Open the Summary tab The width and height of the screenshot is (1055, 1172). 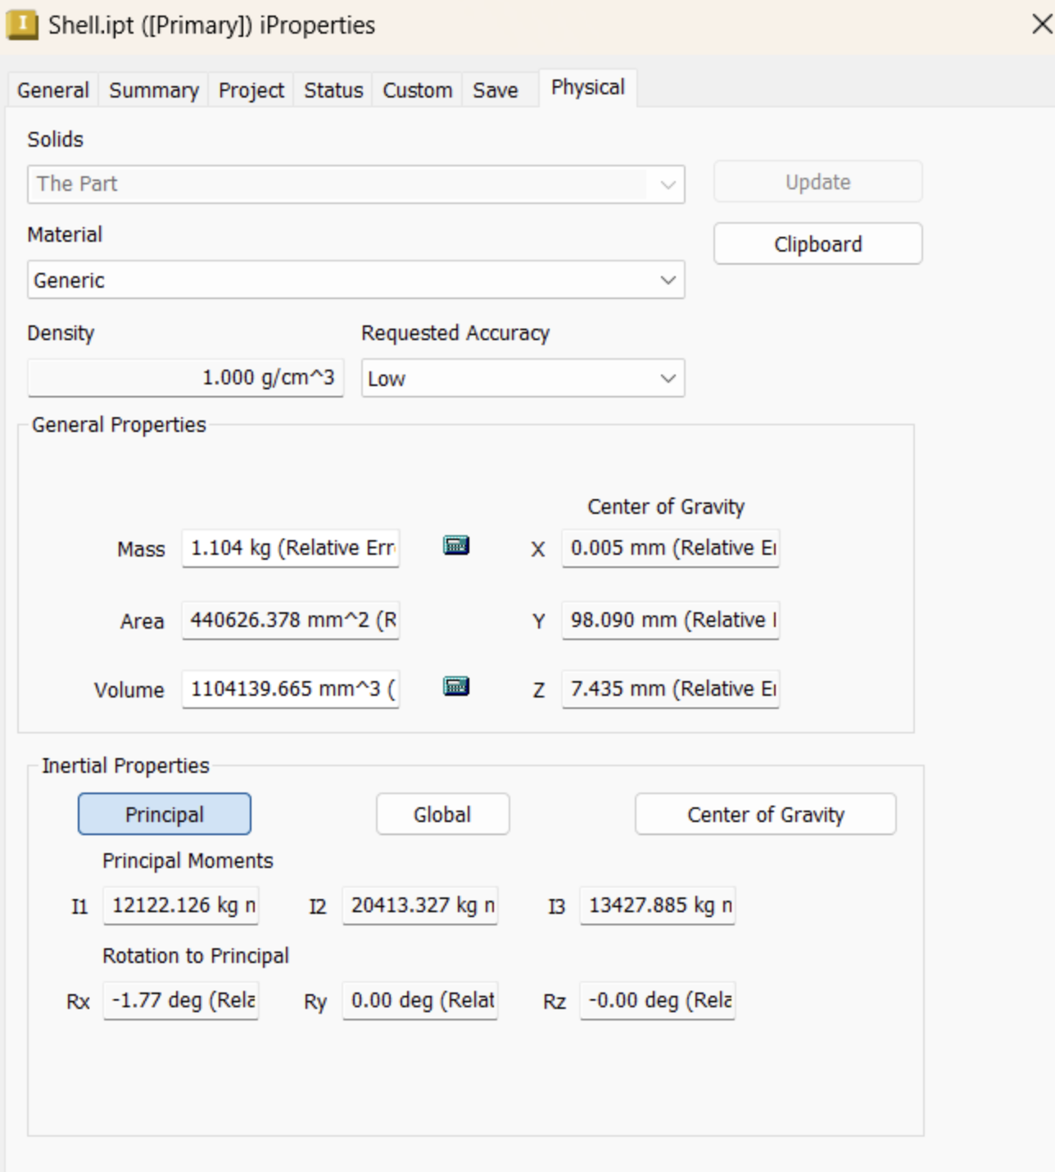(x=154, y=90)
